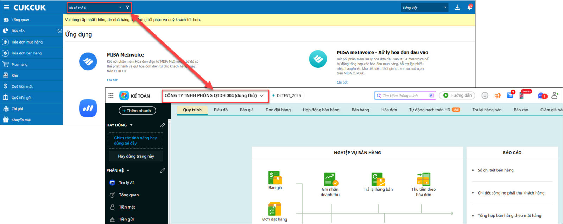Click the Ghi nhận doanh thu icon
Image resolution: width=563 pixels, height=224 pixels.
point(330,179)
